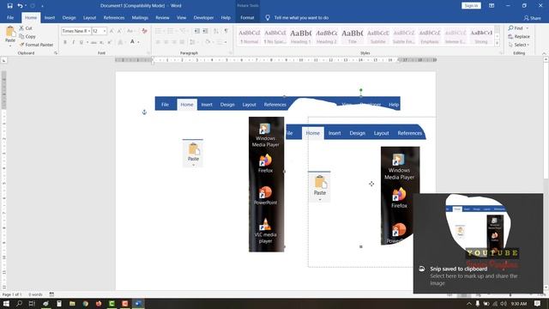
Task: Click the proofing icon in status bar
Action: (51, 294)
